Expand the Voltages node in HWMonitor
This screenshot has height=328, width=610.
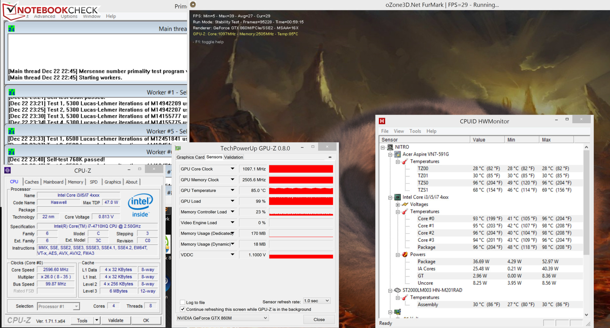[398, 205]
